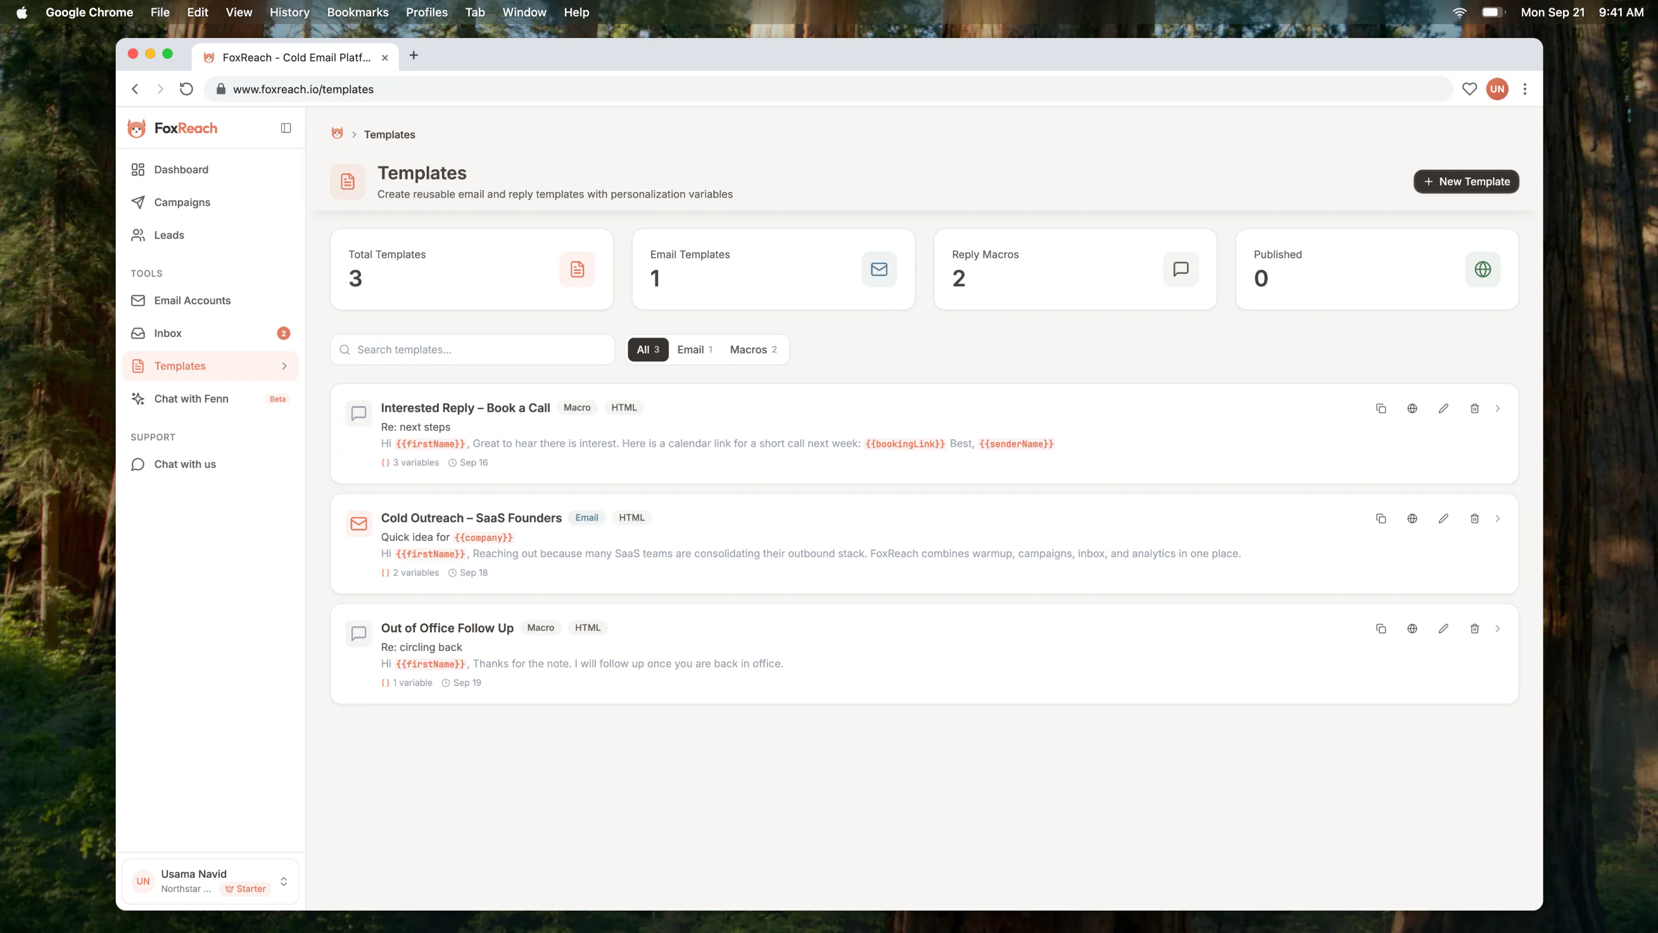This screenshot has width=1658, height=933.
Task: Open the Interested Reply – Book a Call template title
Action: pyautogui.click(x=465, y=408)
